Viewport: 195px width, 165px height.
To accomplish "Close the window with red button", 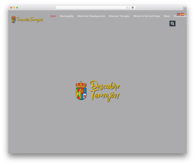I will tap(11, 7).
